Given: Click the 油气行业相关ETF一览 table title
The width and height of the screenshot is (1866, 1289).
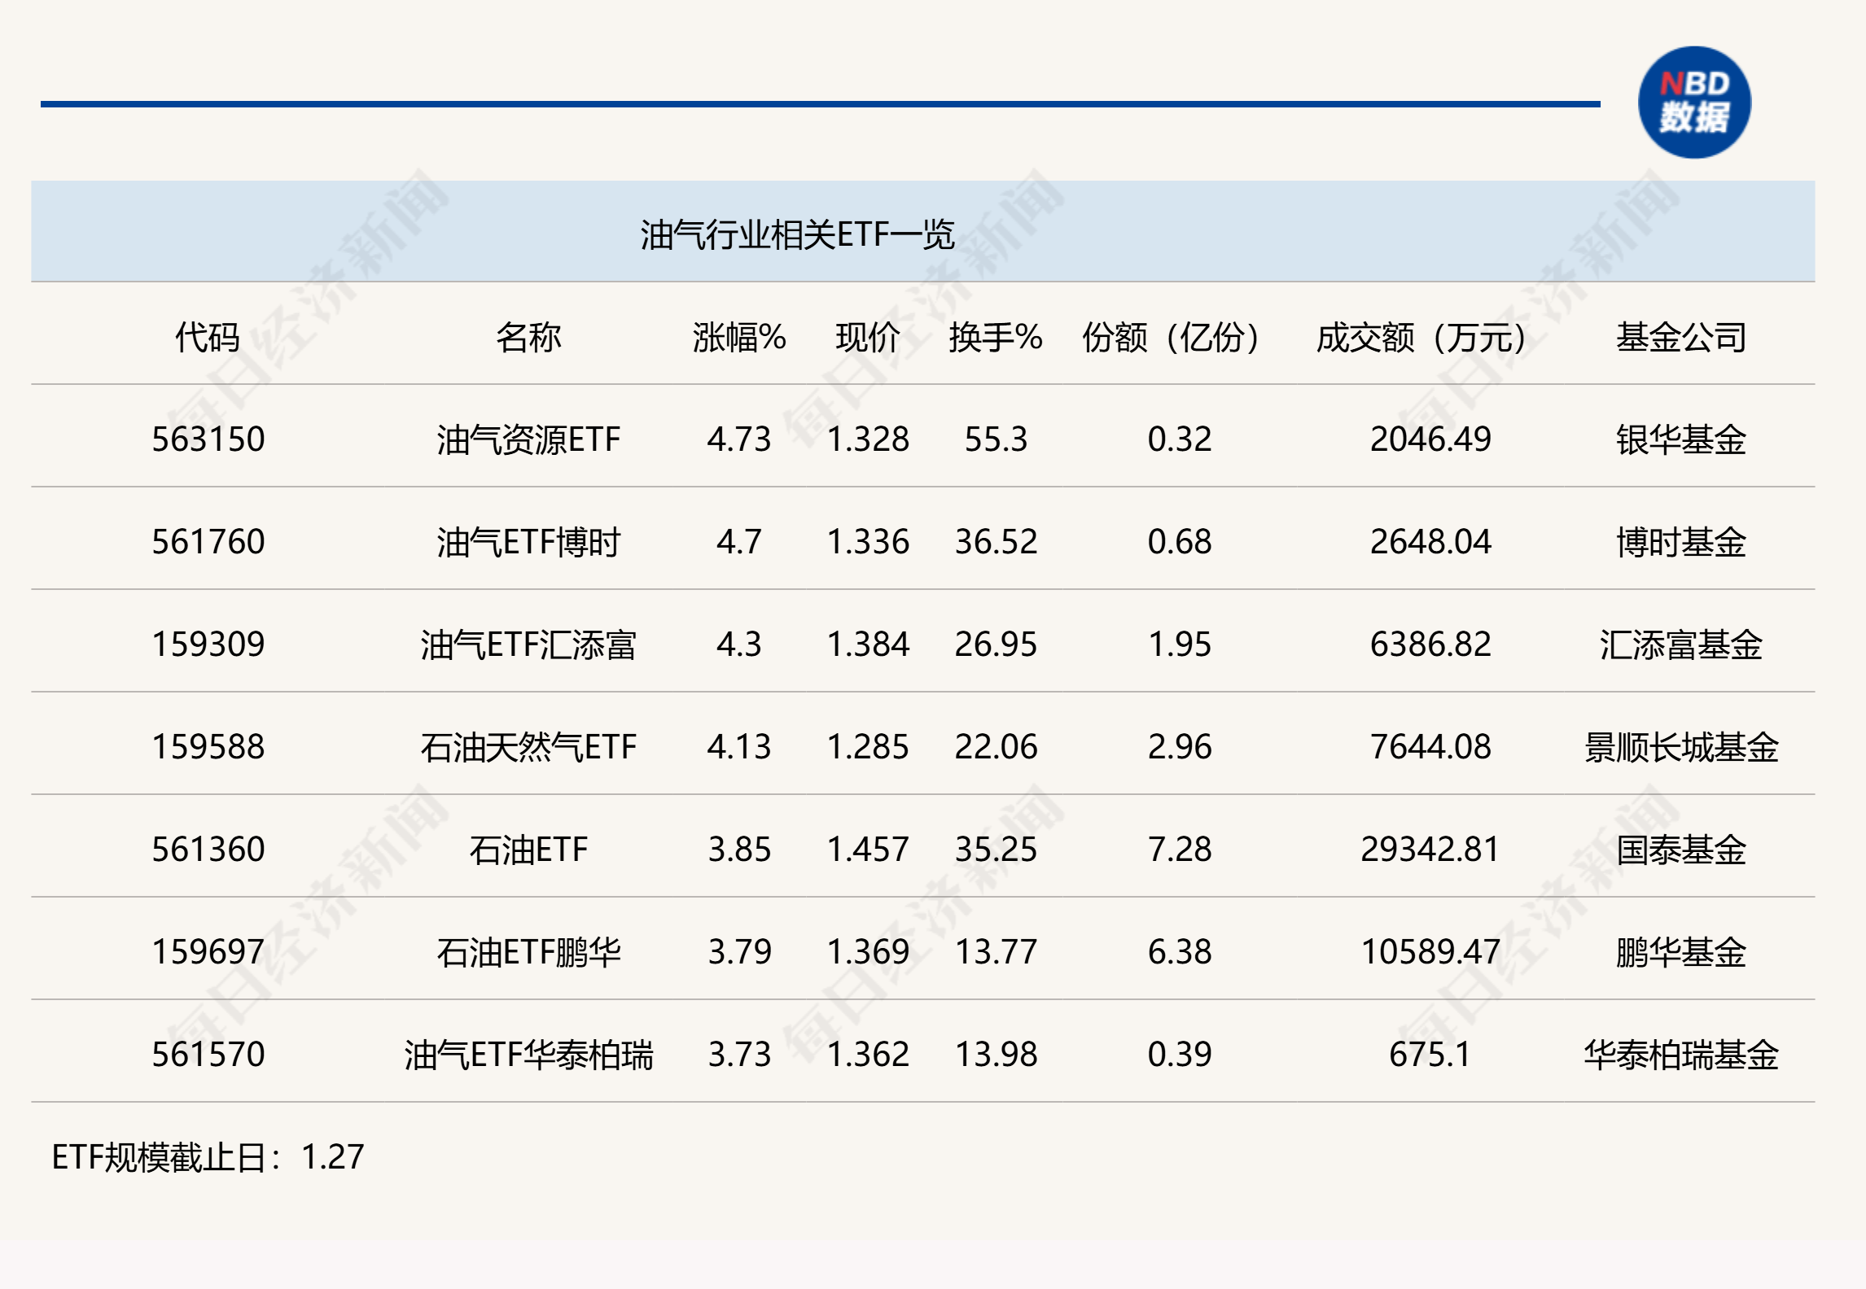Looking at the screenshot, I should pyautogui.click(x=796, y=235).
